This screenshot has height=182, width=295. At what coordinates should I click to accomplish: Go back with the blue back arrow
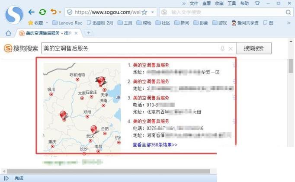pos(32,12)
